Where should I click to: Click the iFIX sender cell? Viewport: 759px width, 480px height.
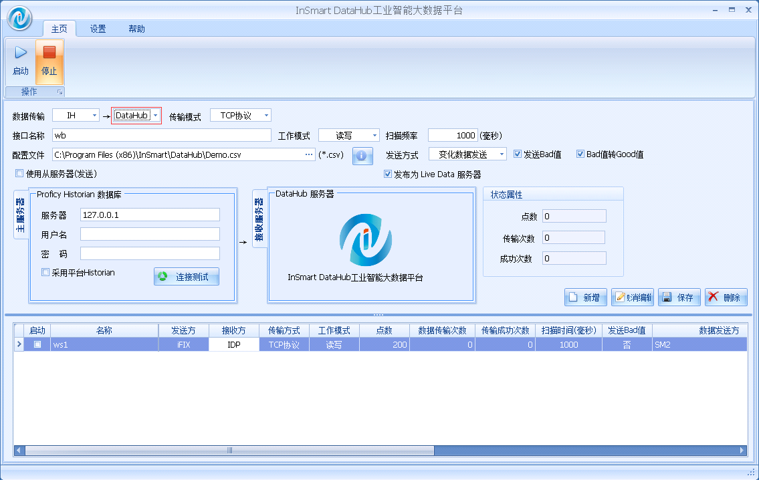[x=183, y=344]
